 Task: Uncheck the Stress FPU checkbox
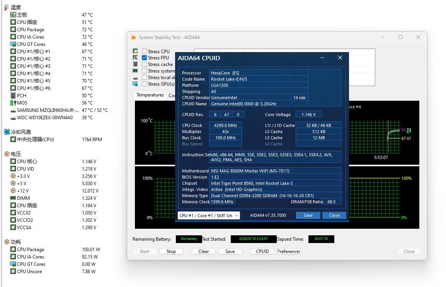click(x=145, y=57)
